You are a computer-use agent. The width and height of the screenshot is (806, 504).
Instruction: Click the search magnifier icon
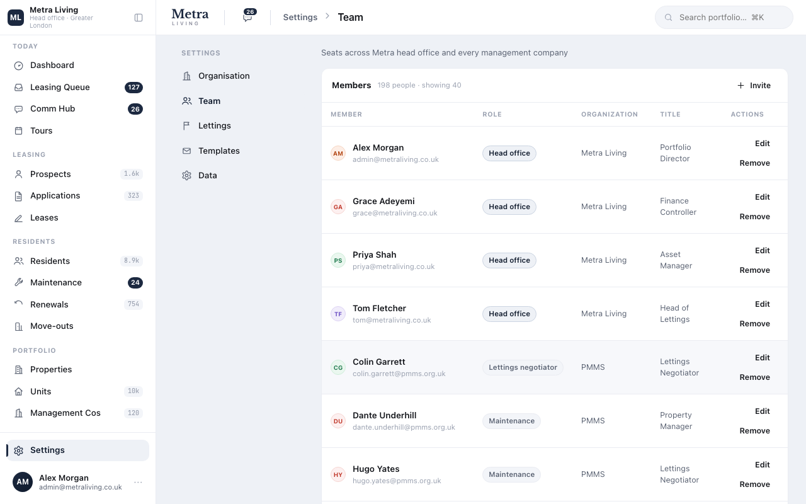669,18
